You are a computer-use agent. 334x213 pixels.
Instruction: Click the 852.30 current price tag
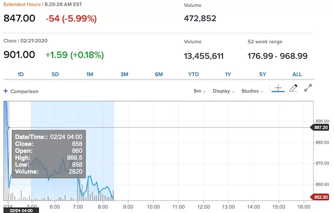pyautogui.click(x=321, y=197)
